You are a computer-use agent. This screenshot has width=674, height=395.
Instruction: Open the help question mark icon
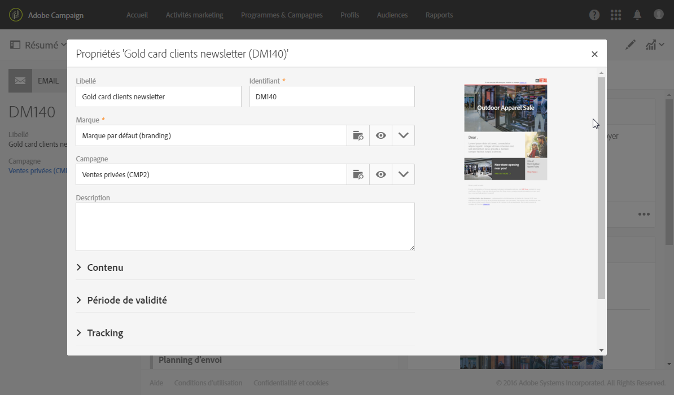pos(594,15)
